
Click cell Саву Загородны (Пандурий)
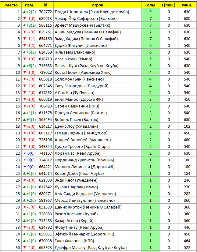pos(98,86)
